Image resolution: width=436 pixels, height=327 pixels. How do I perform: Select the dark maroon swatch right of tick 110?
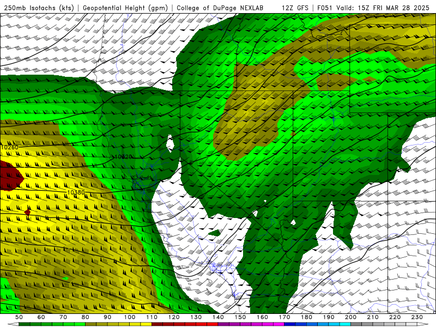click(x=157, y=324)
